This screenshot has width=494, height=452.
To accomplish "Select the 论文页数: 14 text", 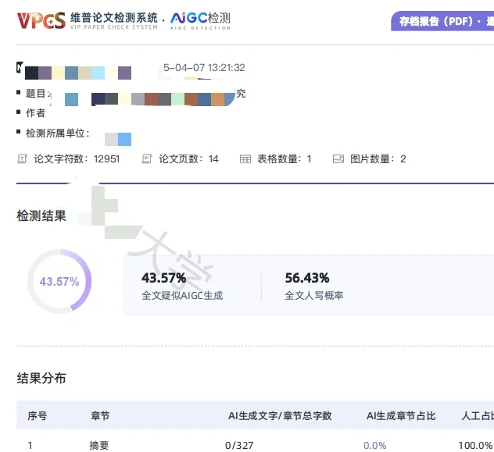I will coord(188,158).
